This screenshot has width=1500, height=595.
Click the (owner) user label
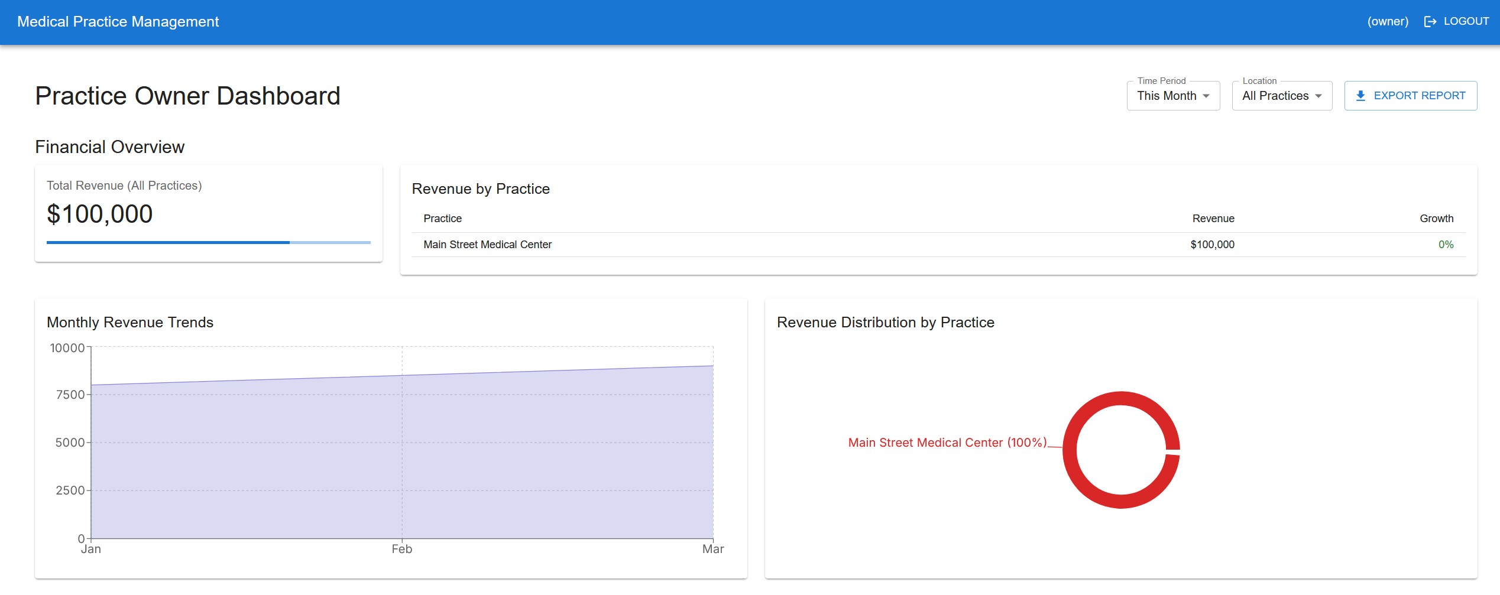point(1388,22)
